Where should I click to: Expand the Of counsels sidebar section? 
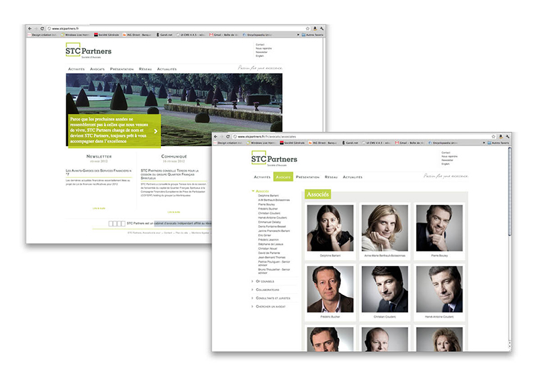[x=263, y=282]
